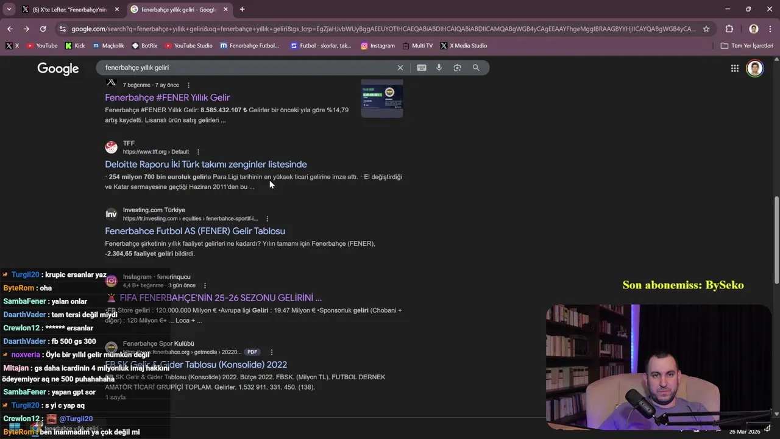Click the Google logo

pos(58,68)
